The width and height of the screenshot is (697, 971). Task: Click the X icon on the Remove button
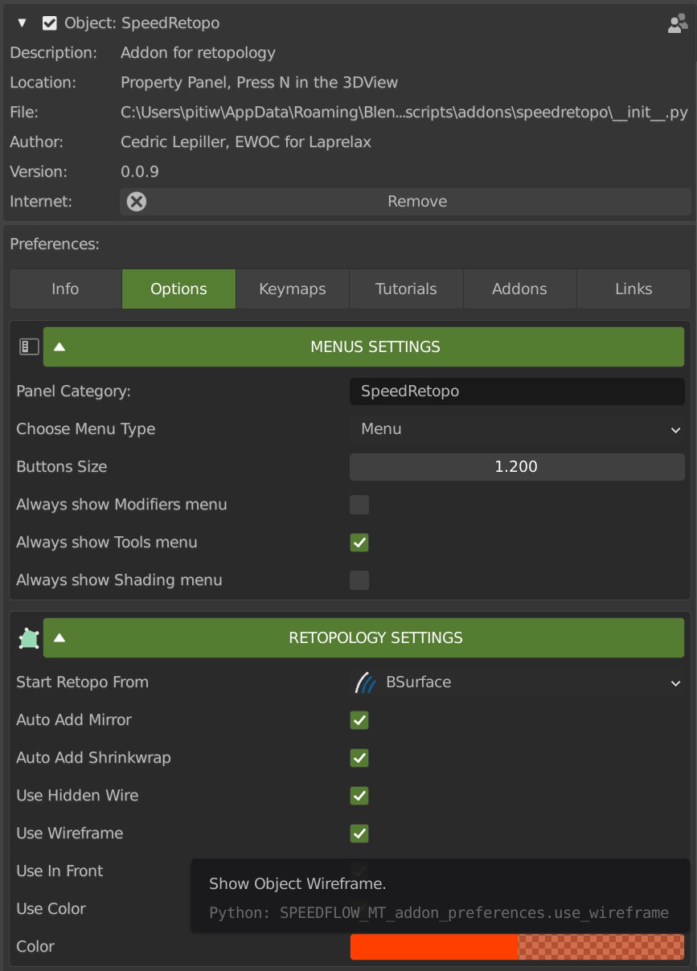[137, 202]
